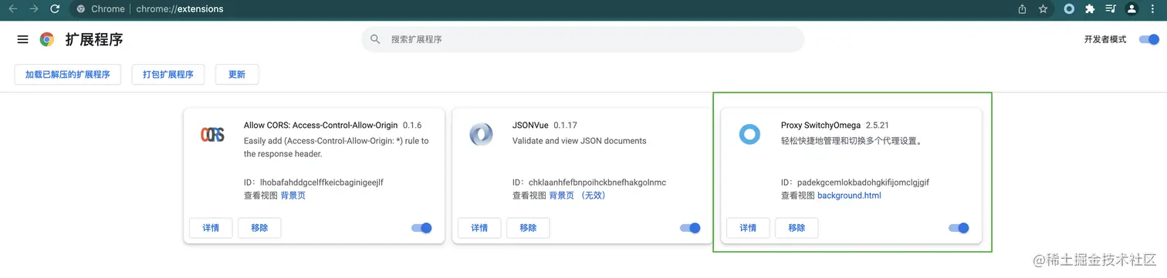Viewport: 1167px width, 278px height.
Task: Click the Proxy SwitchyOmega extension name
Action: (x=820, y=125)
